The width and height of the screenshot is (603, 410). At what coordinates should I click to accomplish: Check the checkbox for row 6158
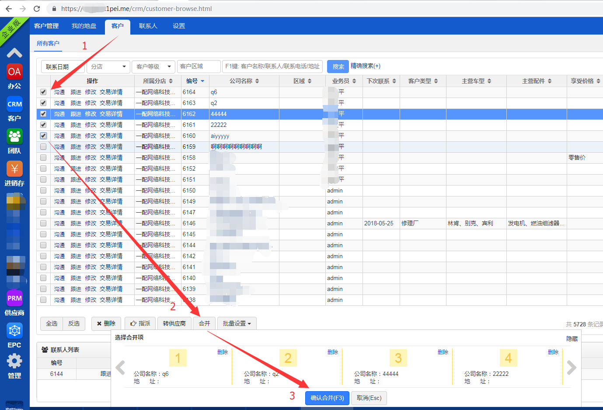[x=43, y=158]
